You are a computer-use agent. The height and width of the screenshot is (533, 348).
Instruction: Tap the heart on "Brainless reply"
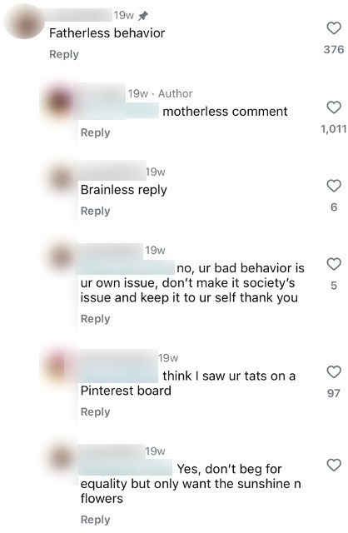tap(334, 186)
